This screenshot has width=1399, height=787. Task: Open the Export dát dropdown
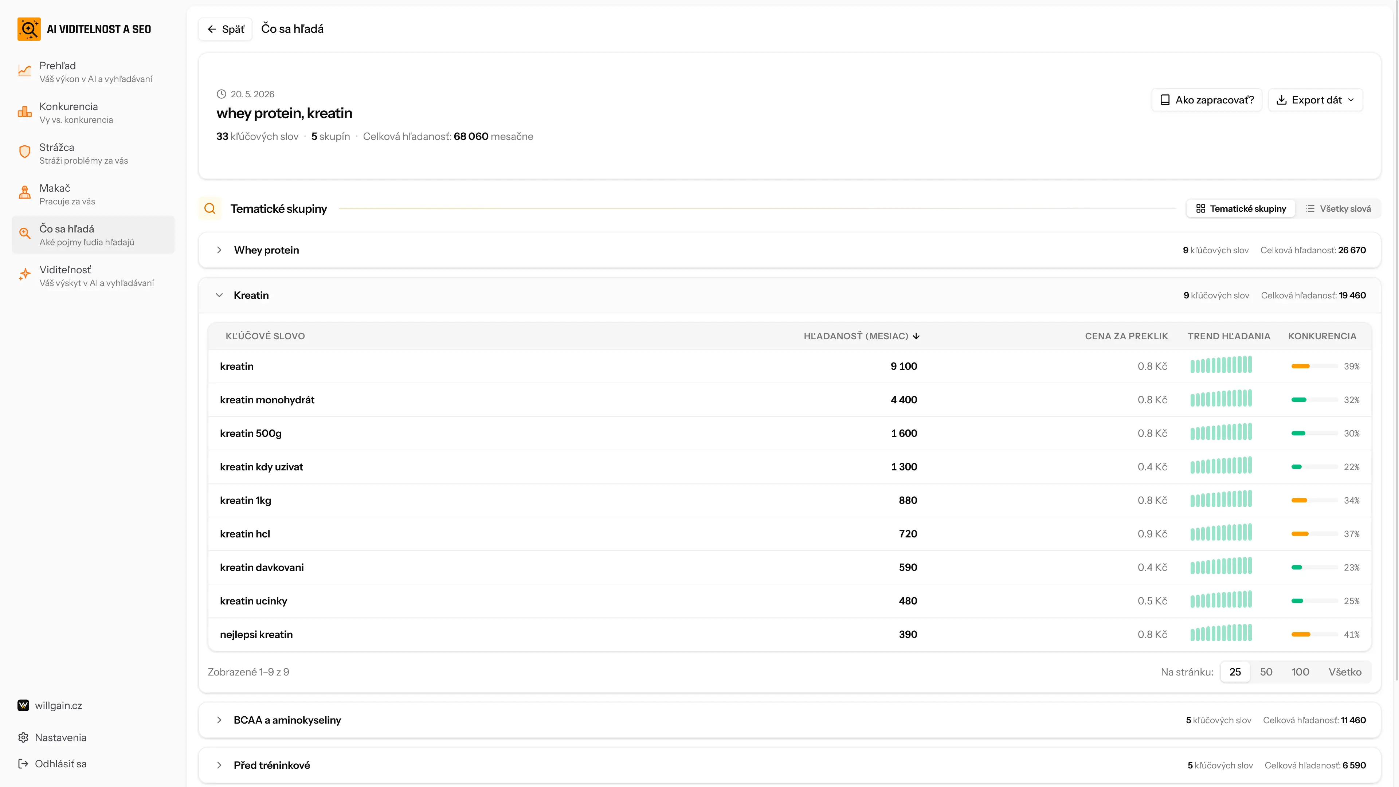point(1315,100)
